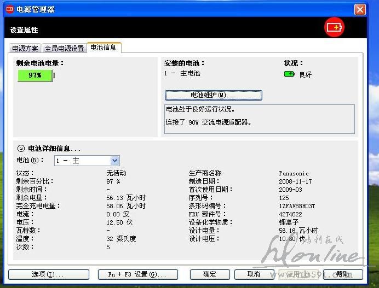This screenshot has width=379, height=288.
Task: Click the 剩余电池电量 label
Action: tap(40, 63)
